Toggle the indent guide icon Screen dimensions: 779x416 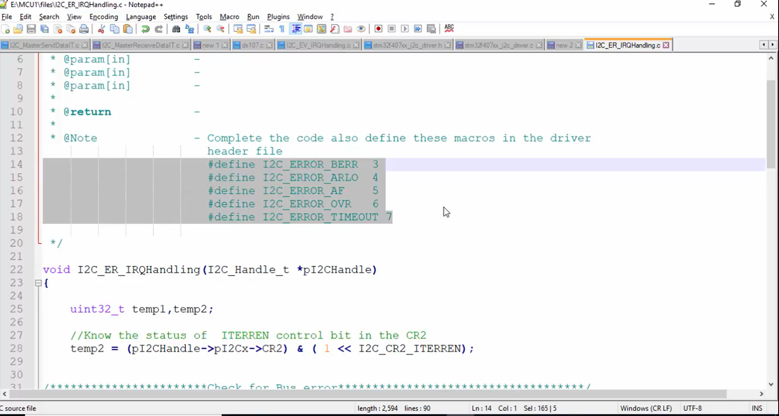pos(296,29)
